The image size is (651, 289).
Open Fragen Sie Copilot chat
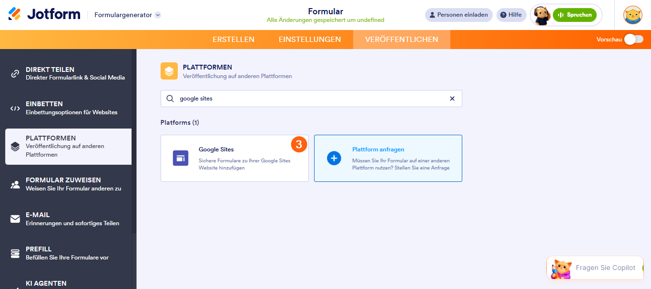595,268
